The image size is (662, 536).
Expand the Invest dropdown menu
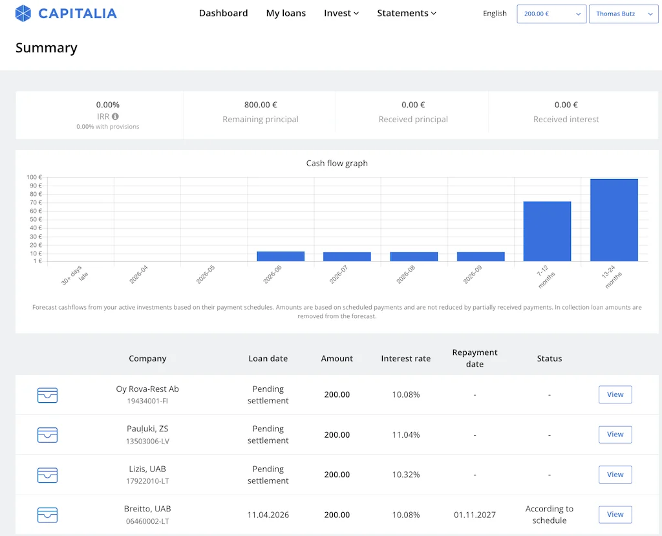click(341, 13)
